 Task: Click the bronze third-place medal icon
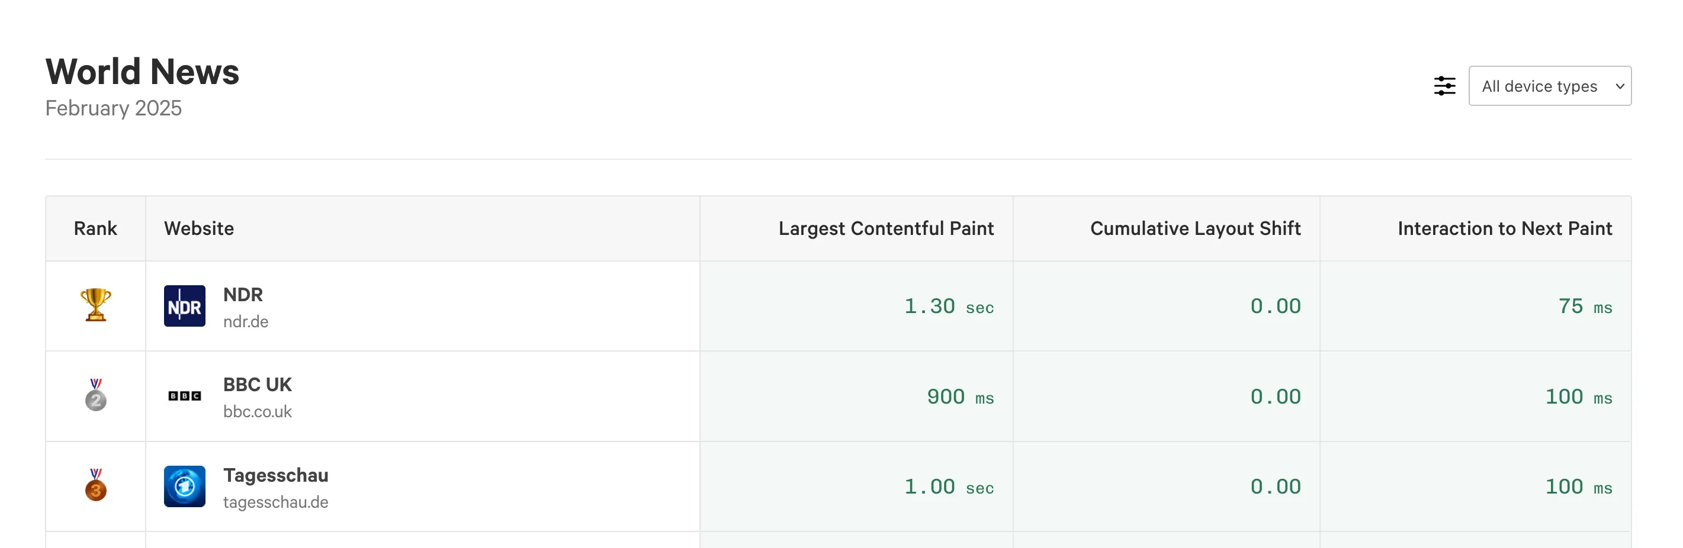[95, 485]
